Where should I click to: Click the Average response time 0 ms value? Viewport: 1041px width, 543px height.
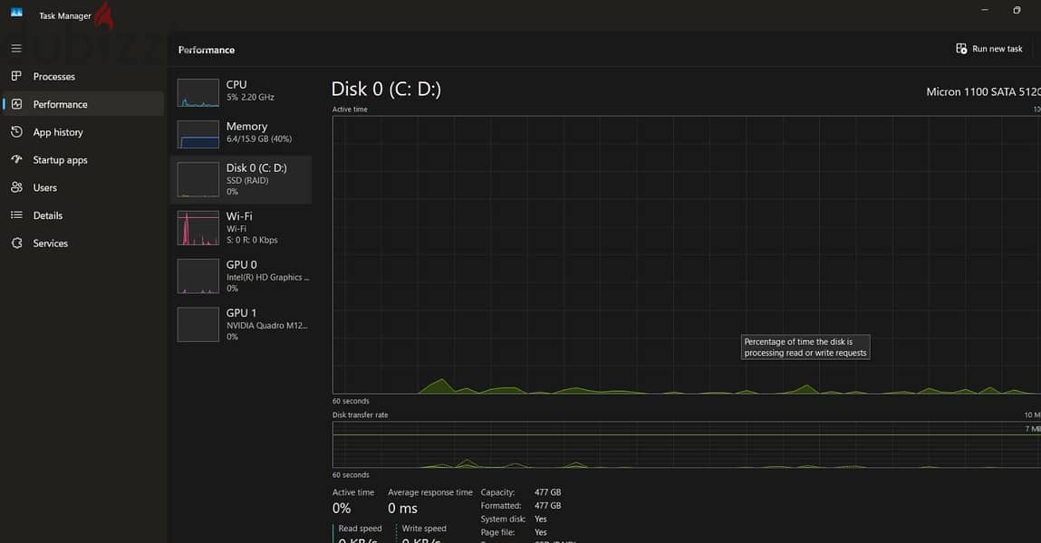[402, 509]
